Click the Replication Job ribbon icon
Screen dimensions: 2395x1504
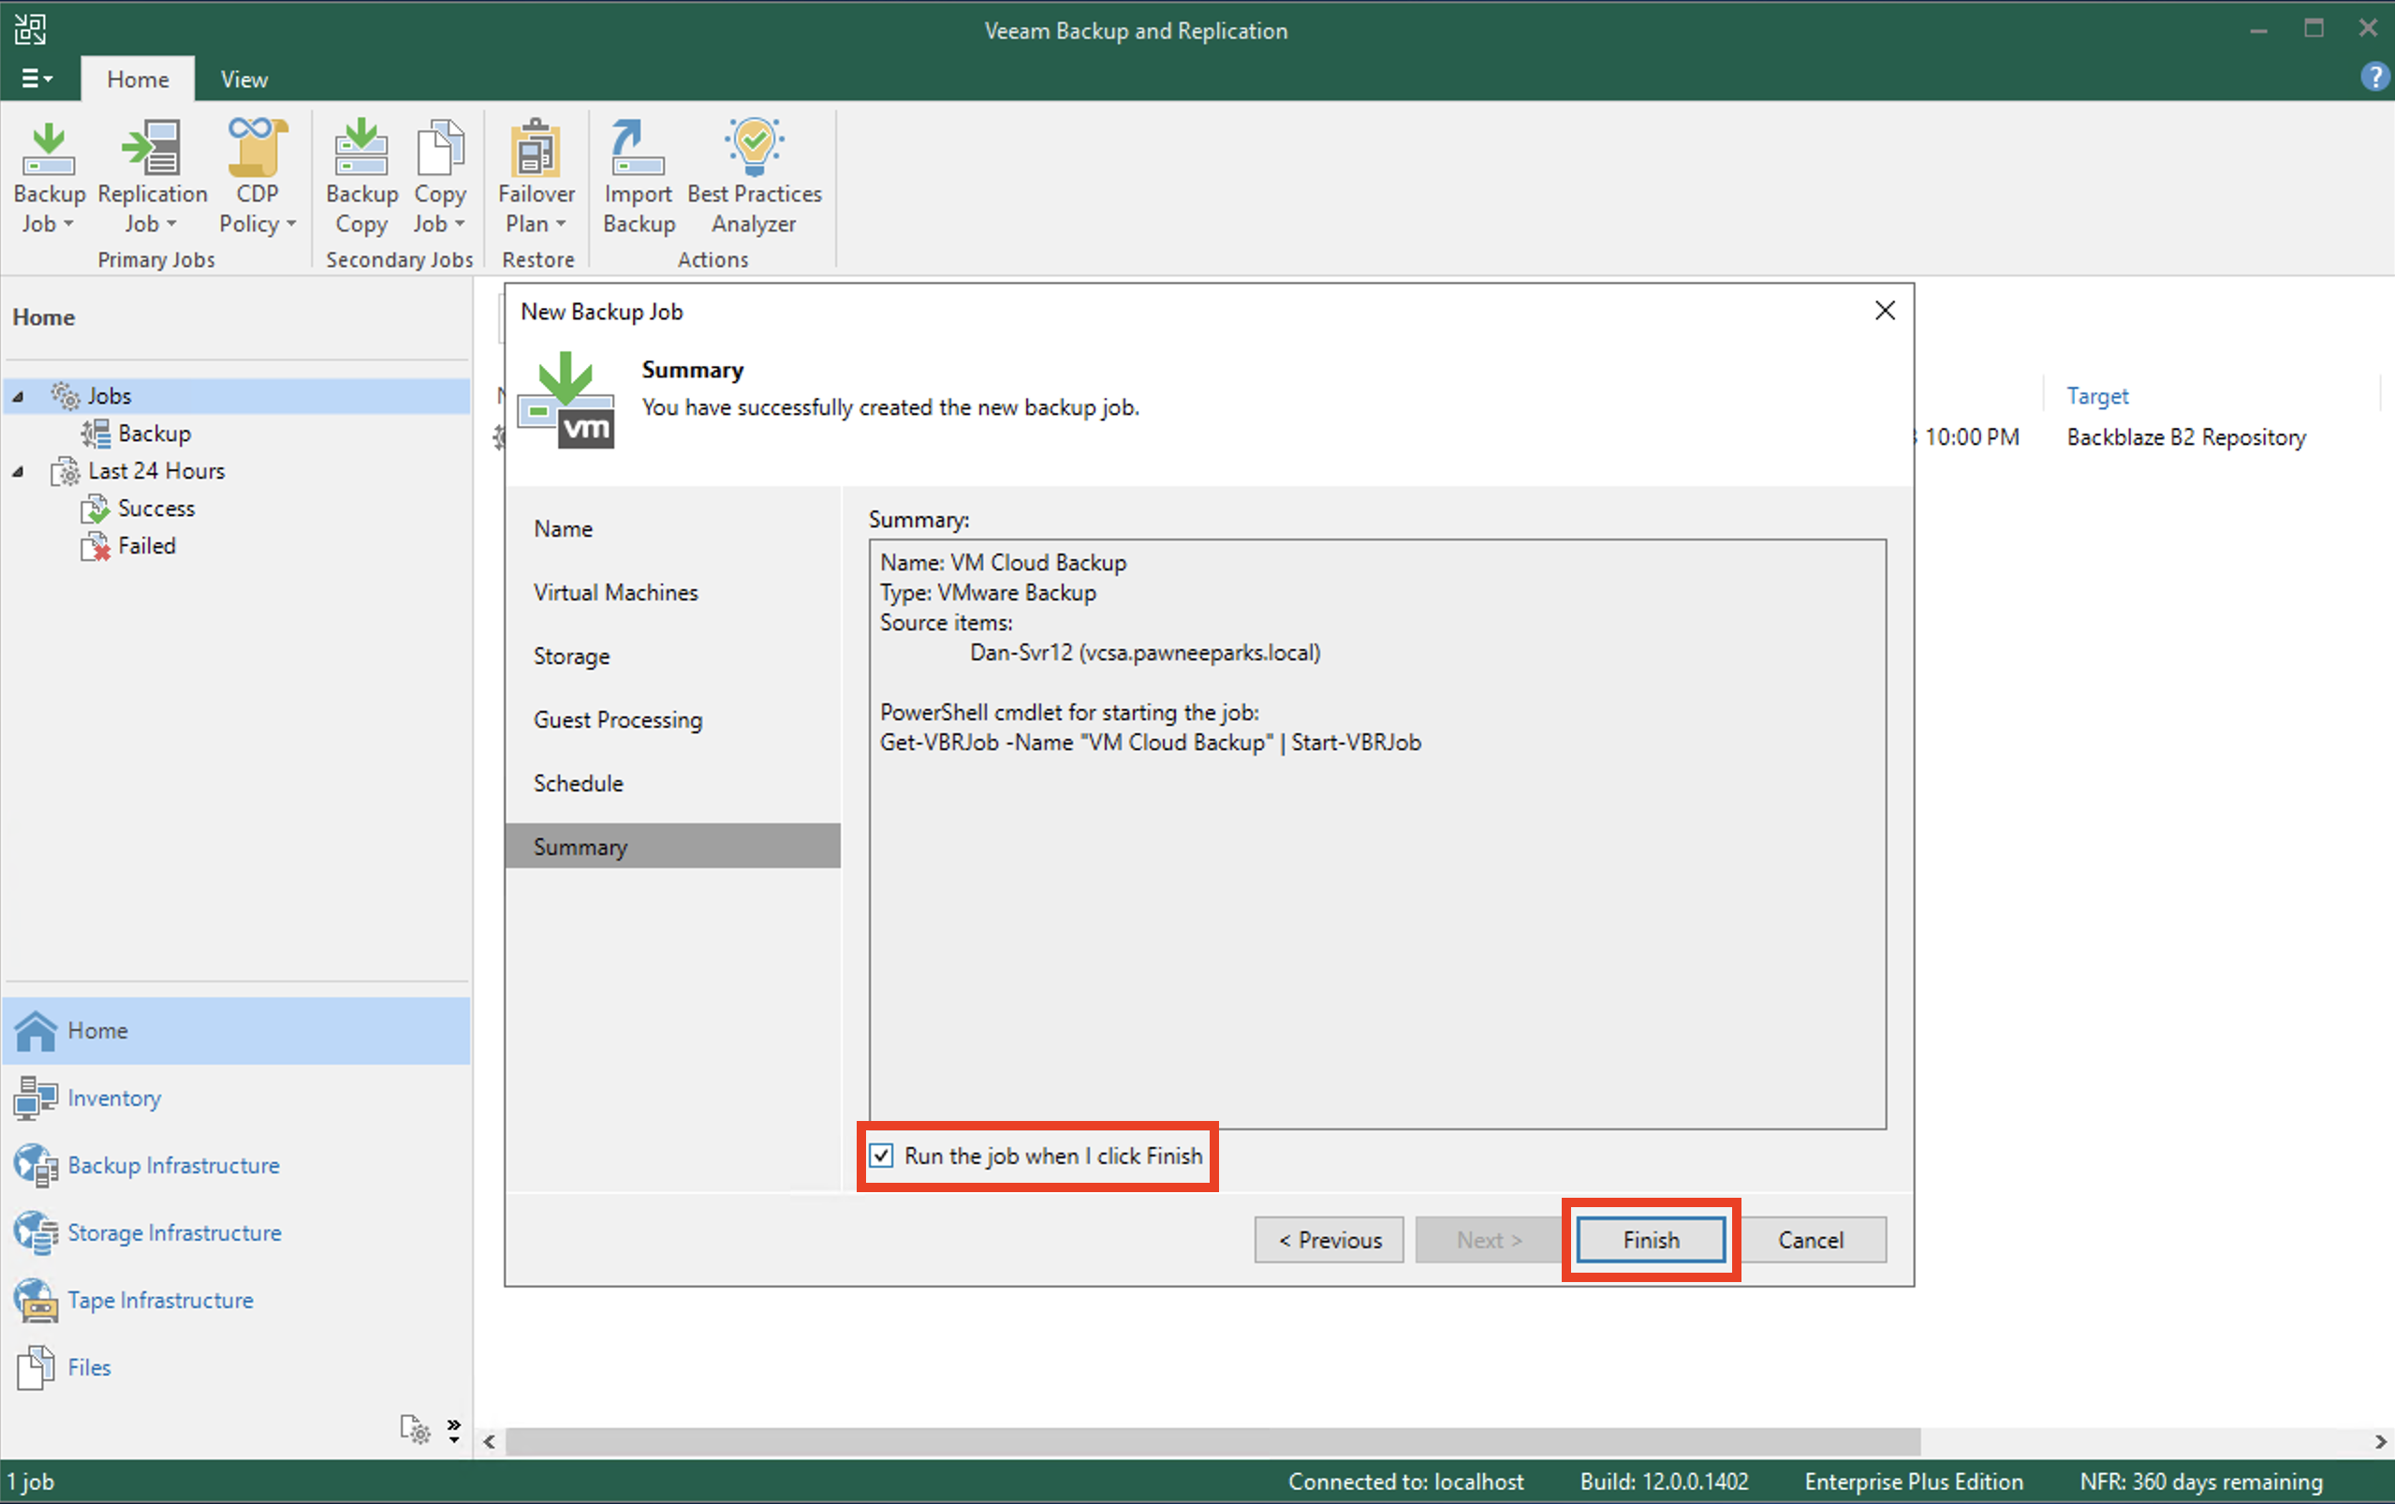(x=151, y=149)
